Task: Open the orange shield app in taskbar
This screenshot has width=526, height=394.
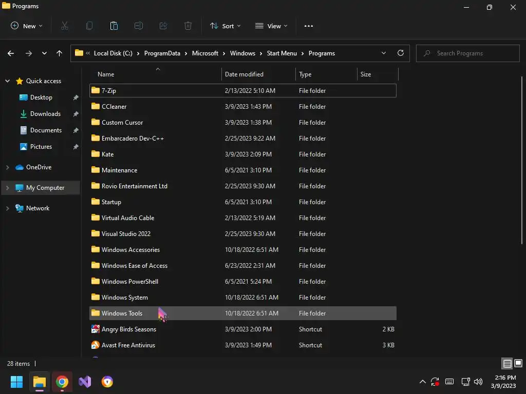Action: (x=107, y=382)
